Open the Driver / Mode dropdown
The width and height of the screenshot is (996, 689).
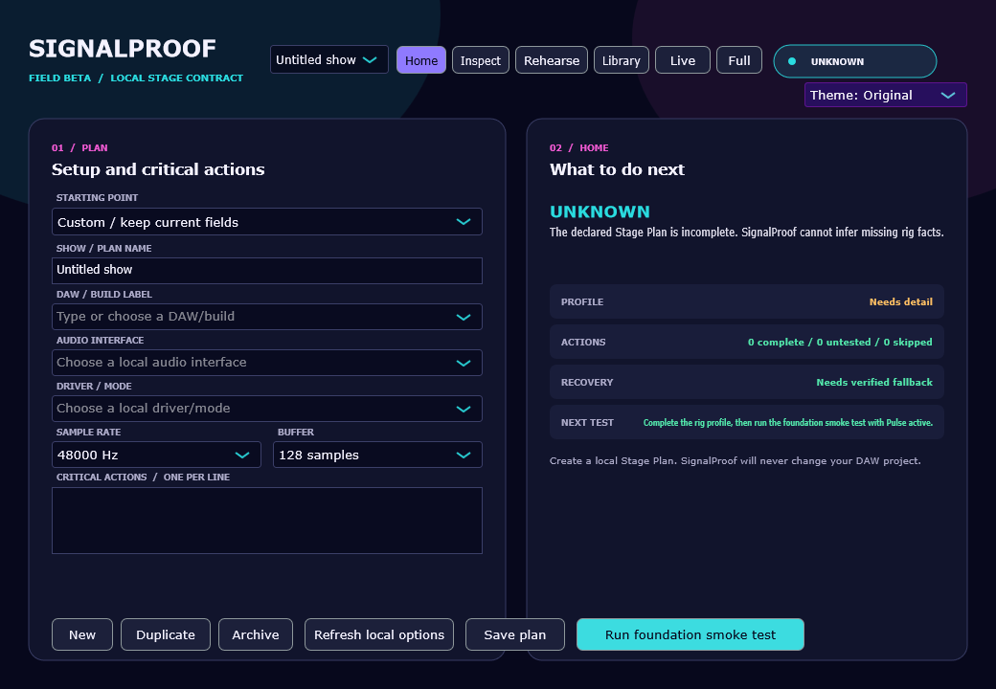[267, 409]
